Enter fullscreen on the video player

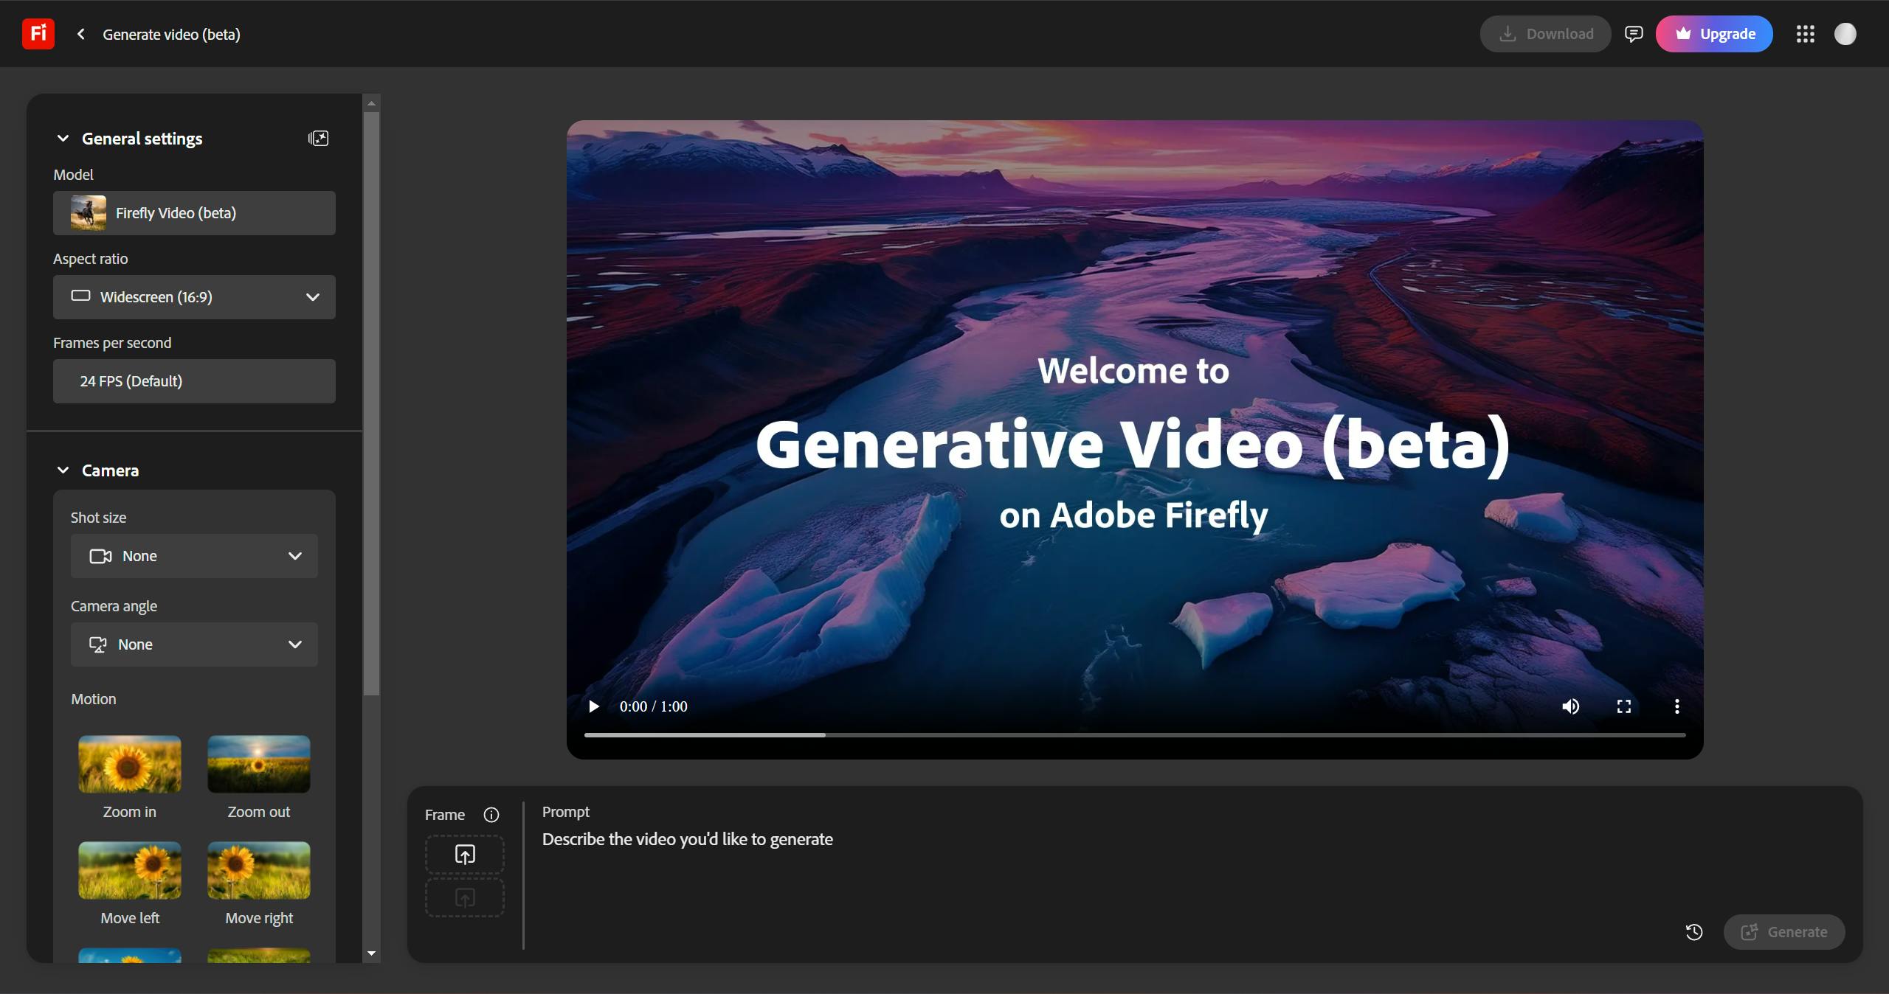tap(1624, 706)
